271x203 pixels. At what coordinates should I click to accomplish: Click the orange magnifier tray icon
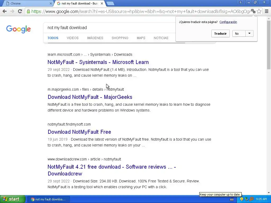click(x=251, y=199)
